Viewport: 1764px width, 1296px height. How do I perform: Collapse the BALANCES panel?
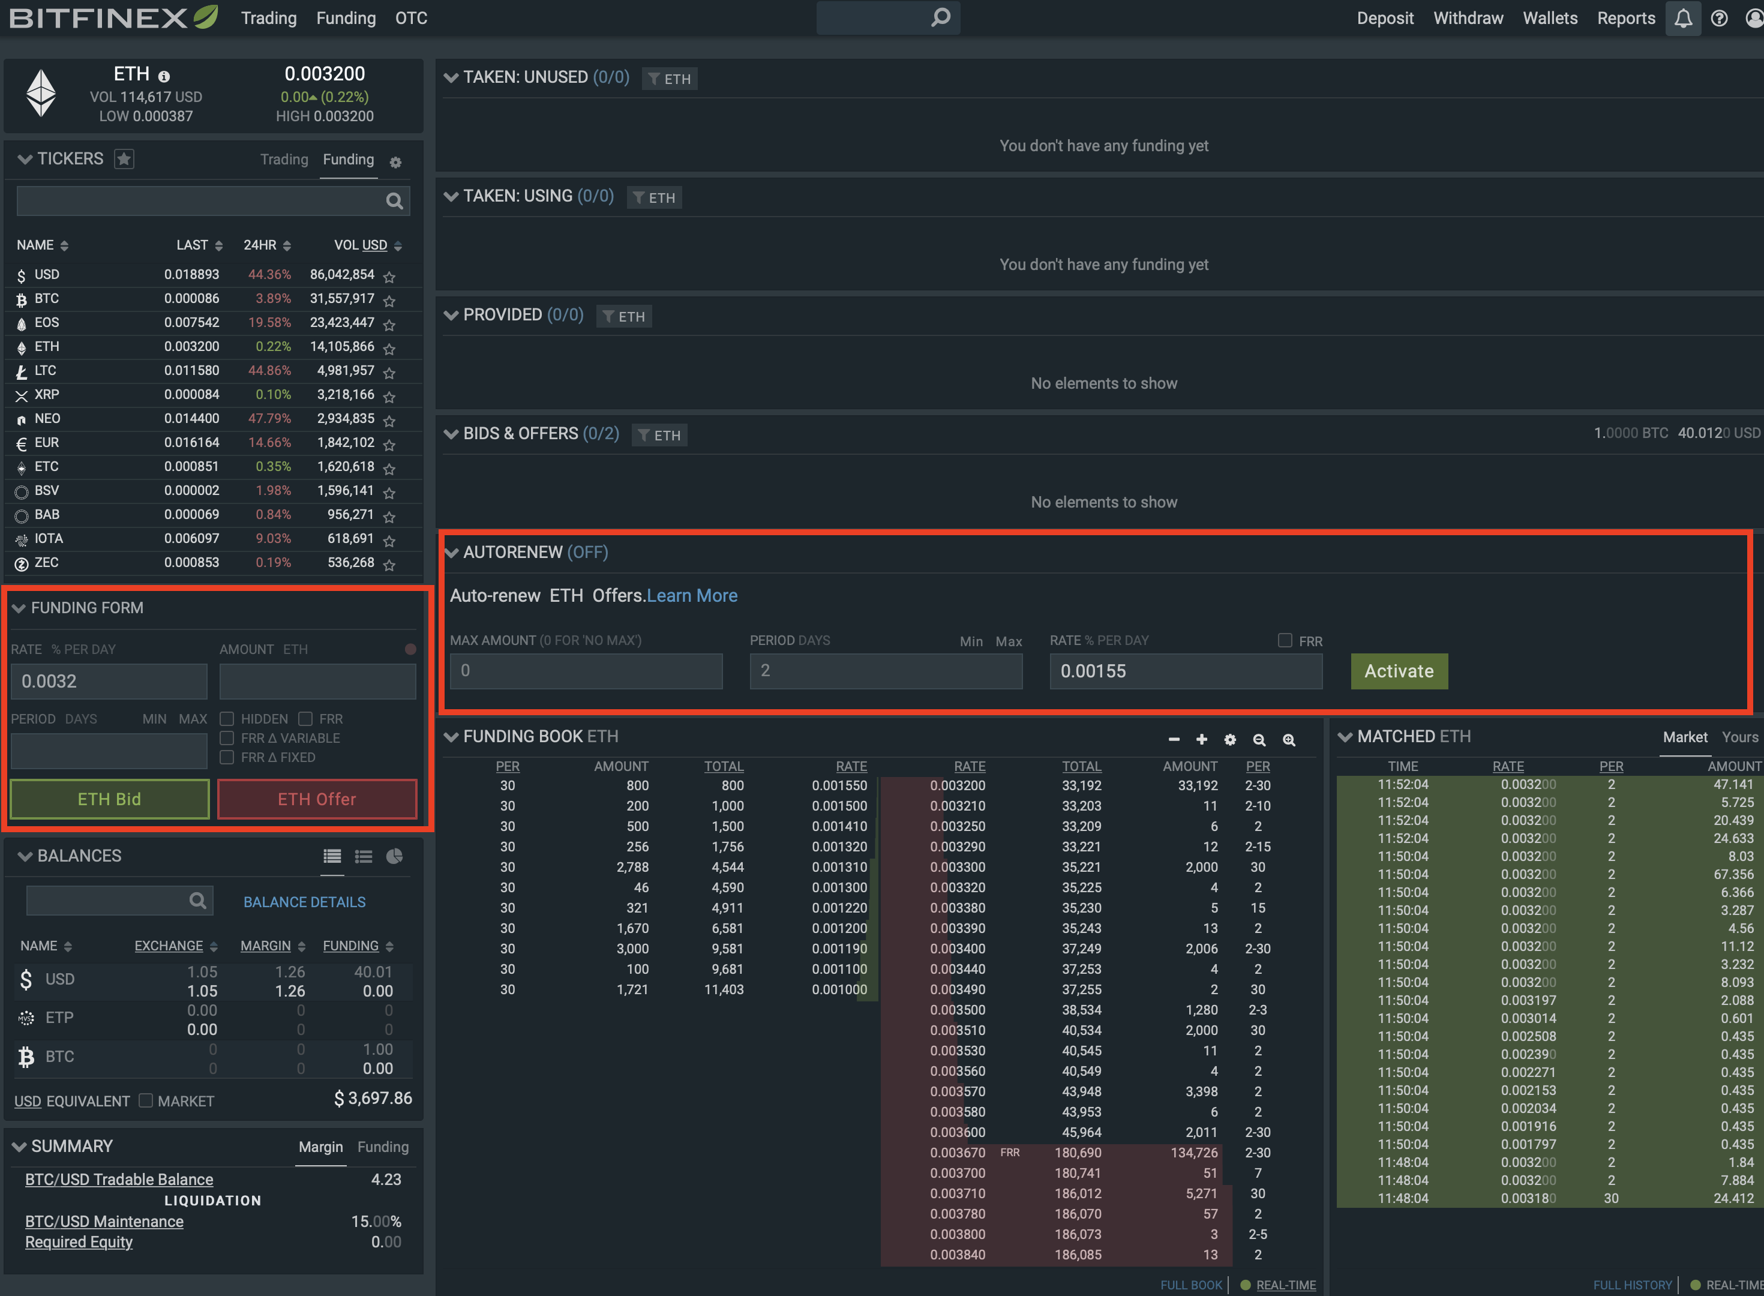click(25, 856)
